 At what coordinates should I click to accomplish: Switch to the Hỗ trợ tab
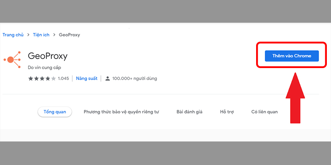pos(227,112)
